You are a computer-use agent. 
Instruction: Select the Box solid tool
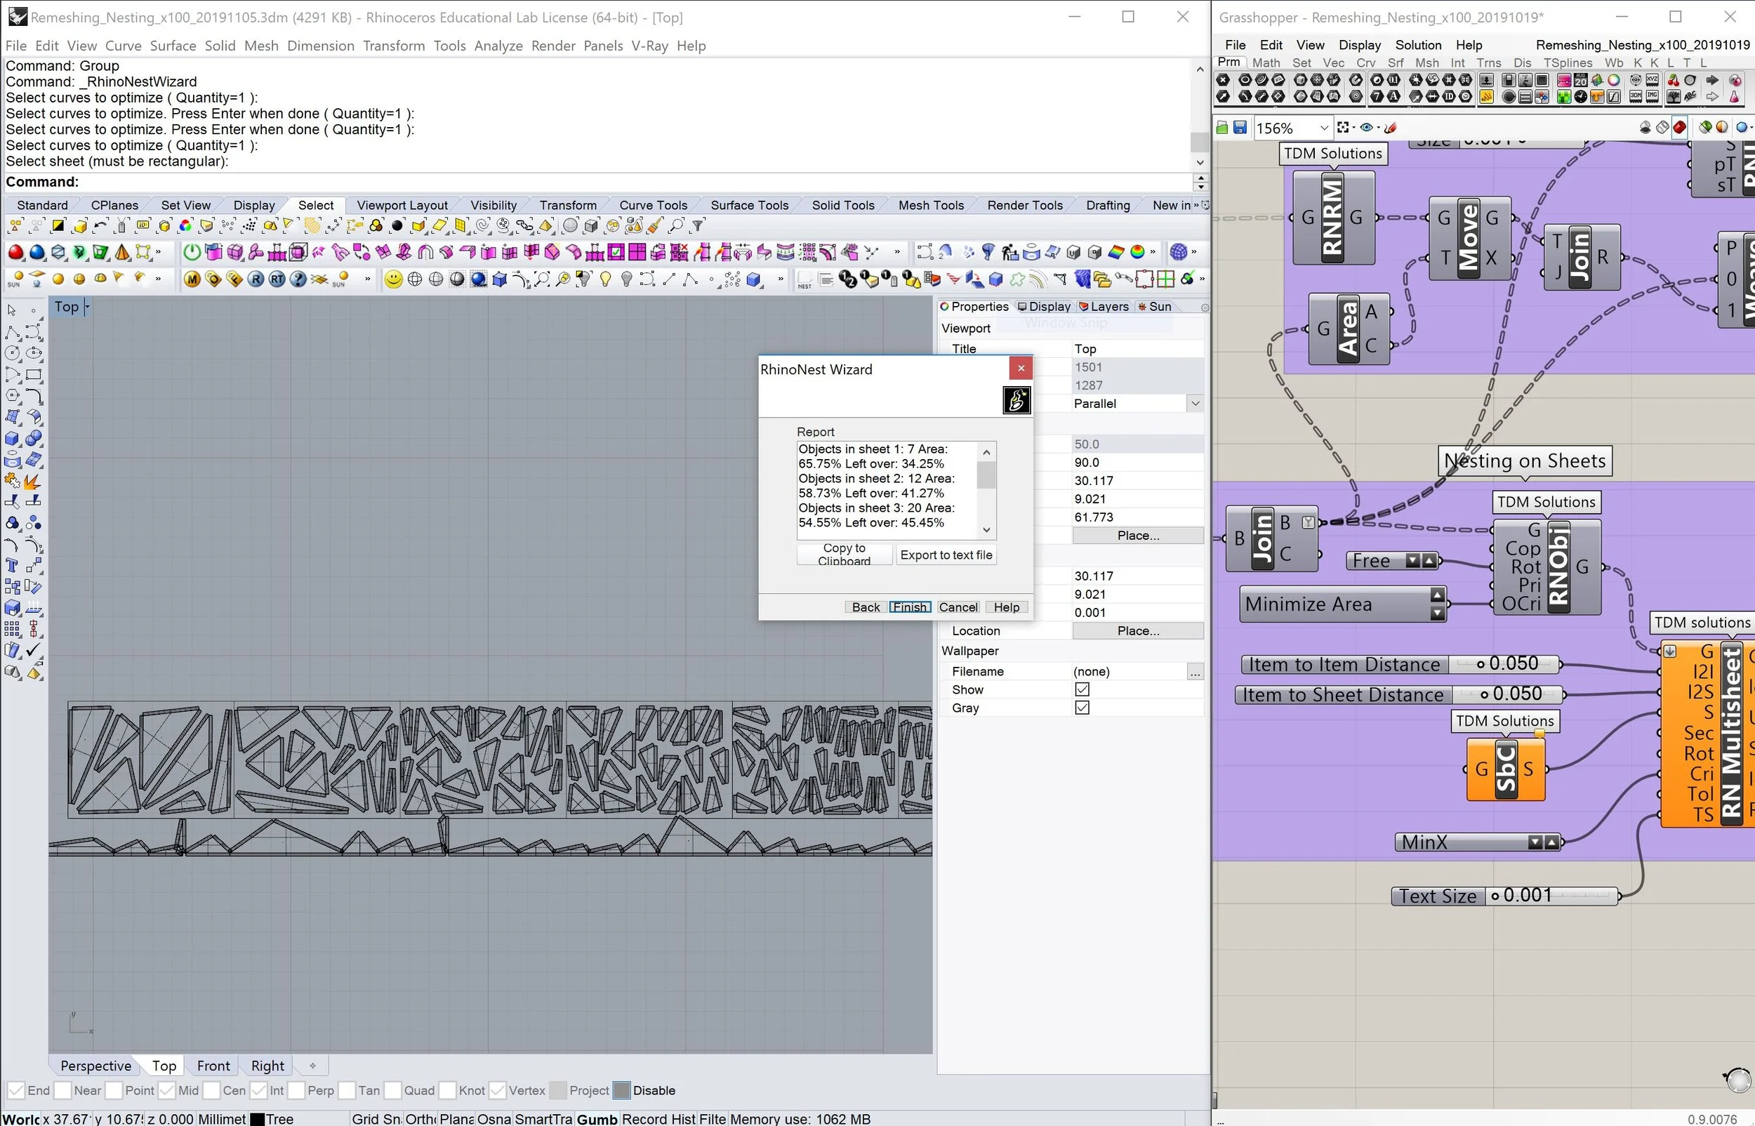point(12,439)
